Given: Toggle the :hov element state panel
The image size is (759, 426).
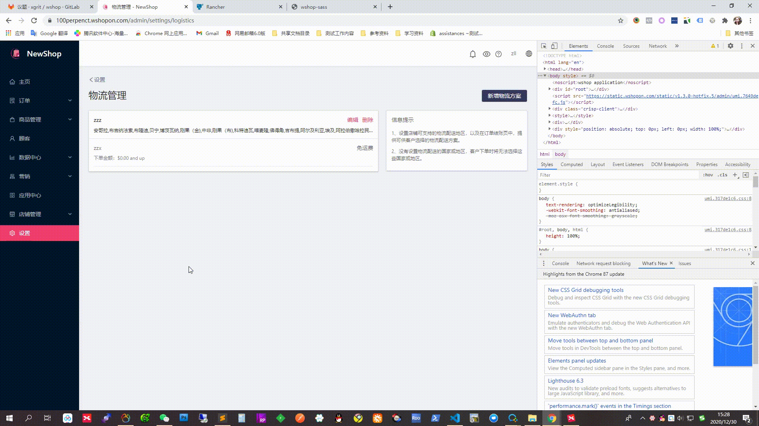Looking at the screenshot, I should click(708, 175).
